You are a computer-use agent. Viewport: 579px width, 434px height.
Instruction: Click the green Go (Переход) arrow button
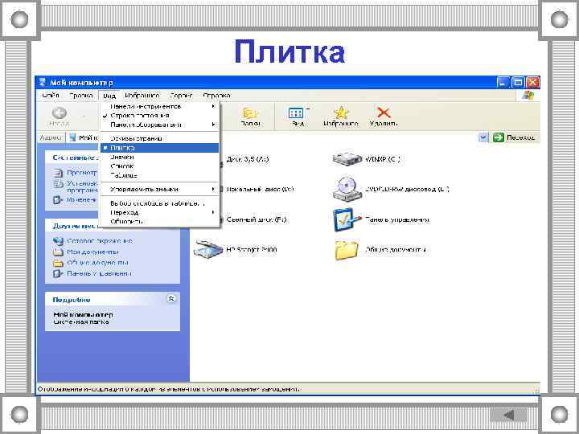pos(498,137)
